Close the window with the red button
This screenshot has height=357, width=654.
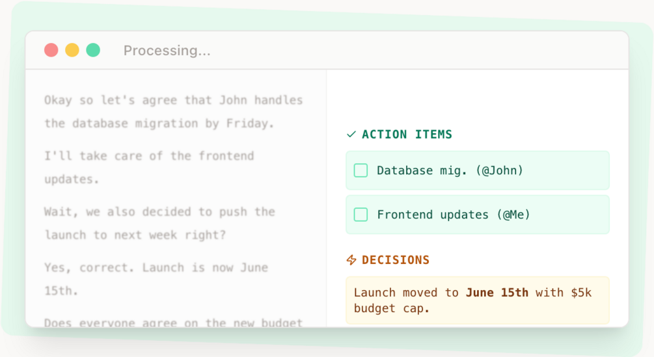tap(51, 50)
